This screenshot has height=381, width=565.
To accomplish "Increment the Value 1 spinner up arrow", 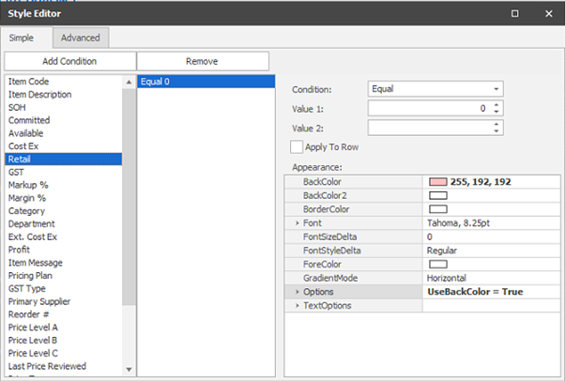I will 496,105.
